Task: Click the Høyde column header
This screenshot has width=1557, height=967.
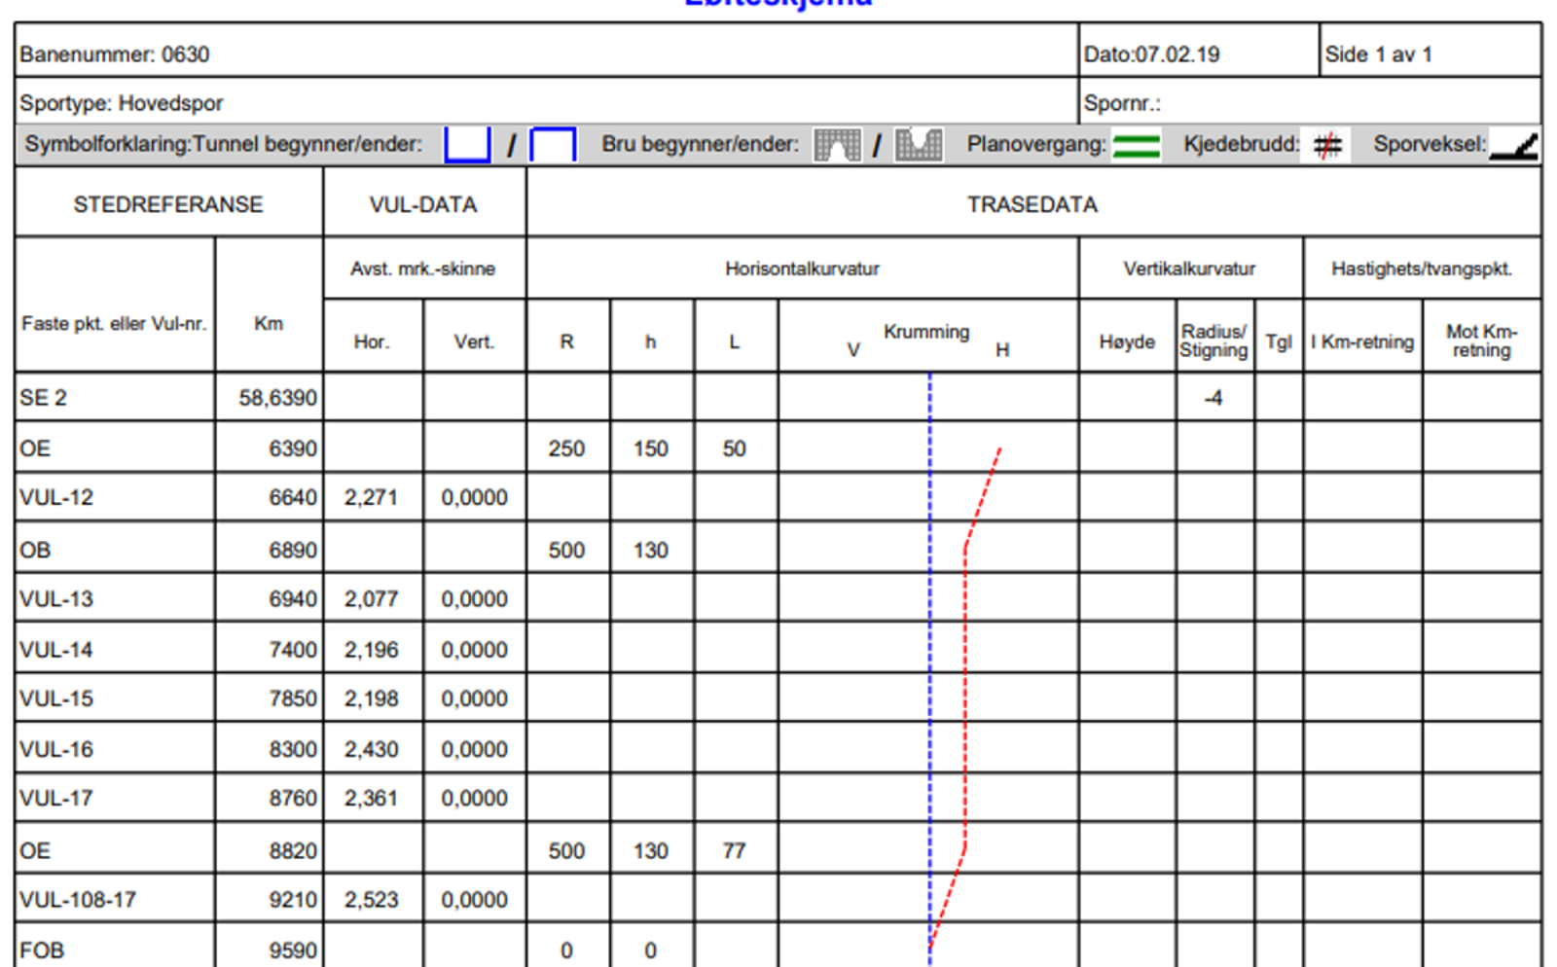Action: pyautogui.click(x=1127, y=342)
